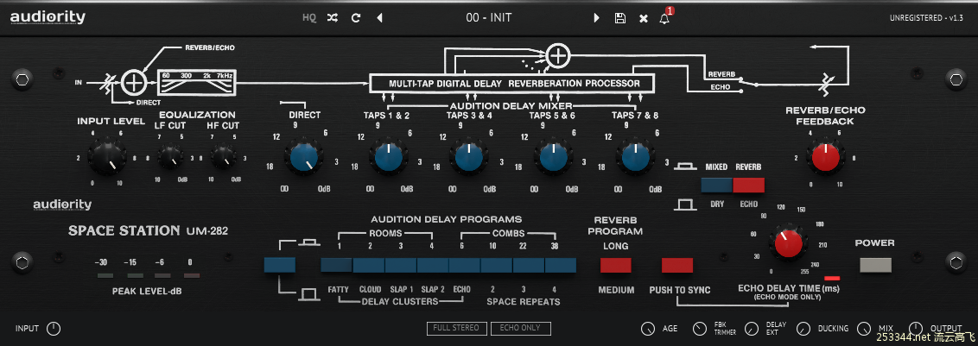
Task: Go to next preset arrow
Action: pyautogui.click(x=596, y=18)
